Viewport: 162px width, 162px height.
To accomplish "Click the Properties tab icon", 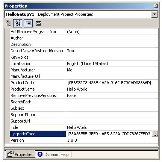I will [10, 154].
